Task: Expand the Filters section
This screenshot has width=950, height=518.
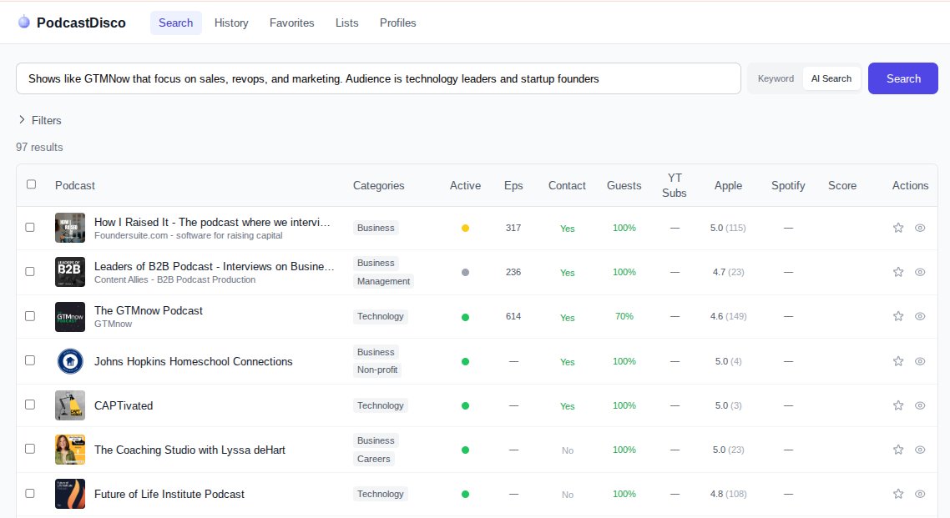Action: (x=40, y=120)
